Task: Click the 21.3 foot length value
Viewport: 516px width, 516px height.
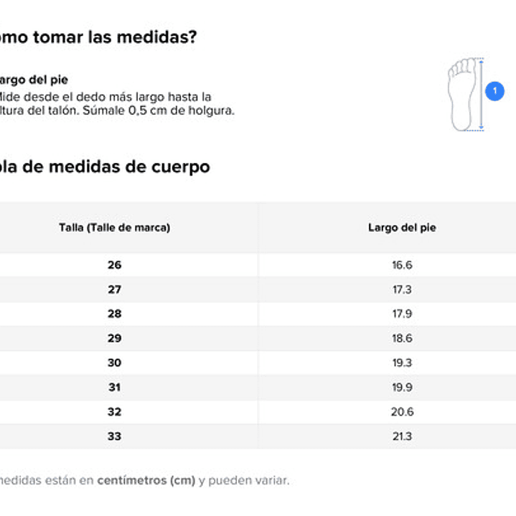Action: coord(402,436)
